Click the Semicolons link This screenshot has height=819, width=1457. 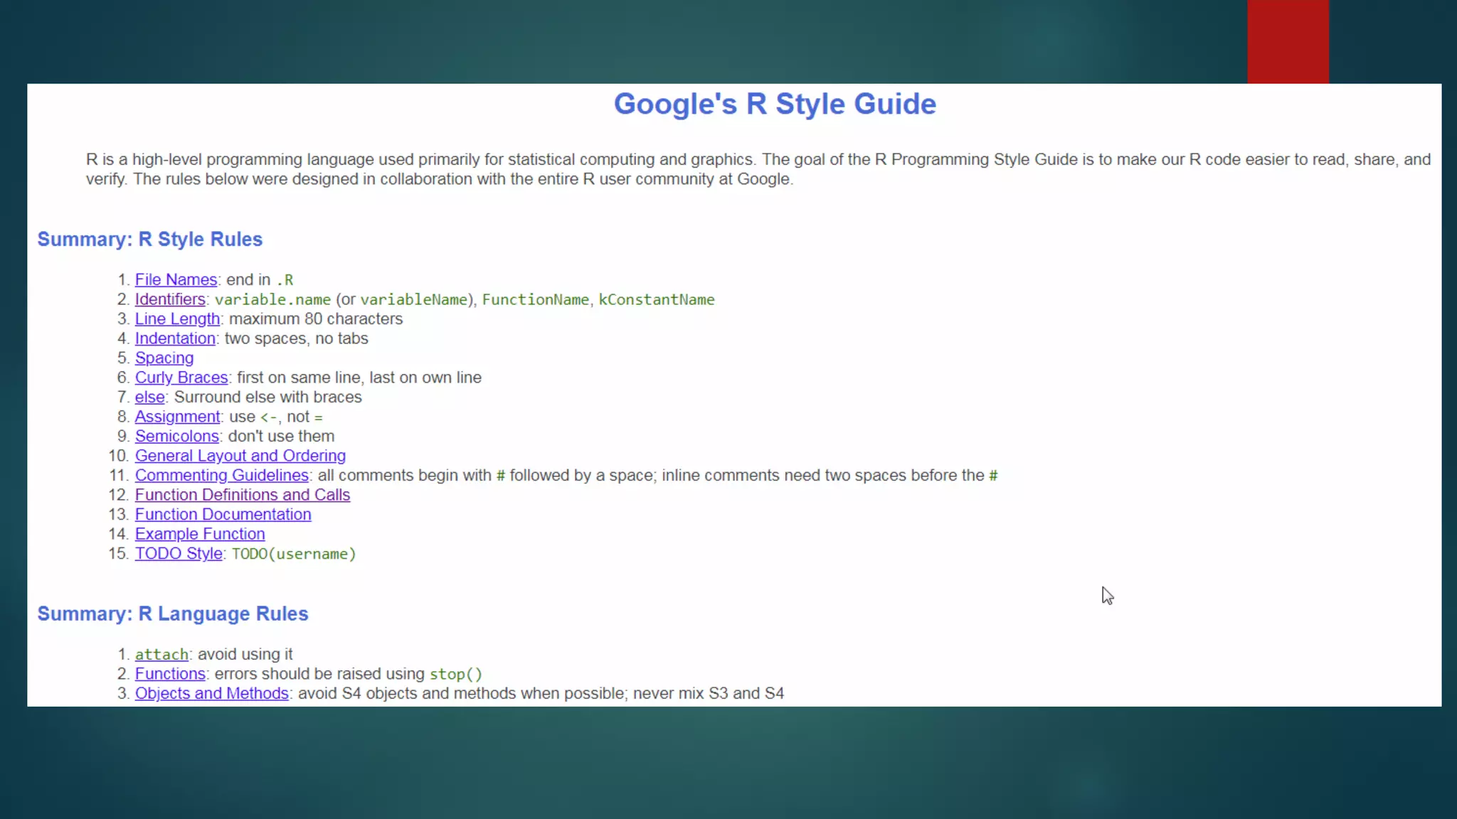(177, 437)
